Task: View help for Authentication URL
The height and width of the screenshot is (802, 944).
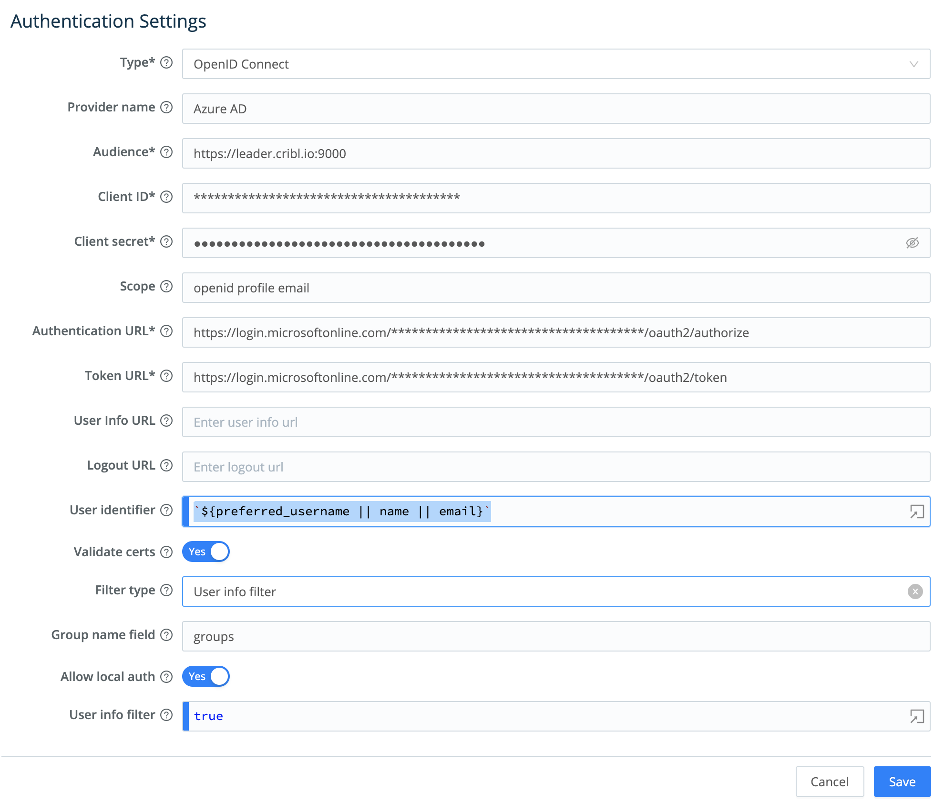Action: click(166, 331)
